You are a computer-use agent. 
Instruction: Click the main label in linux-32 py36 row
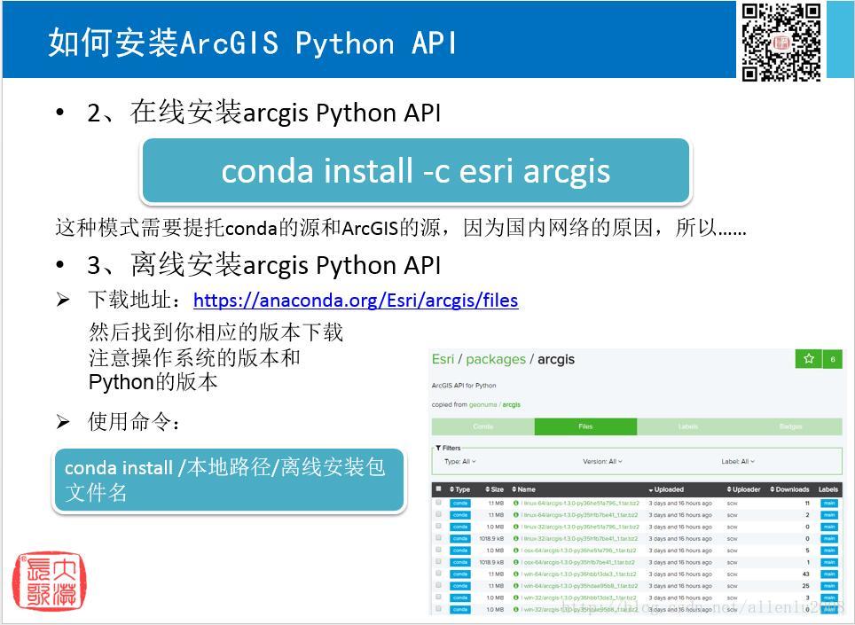(828, 527)
